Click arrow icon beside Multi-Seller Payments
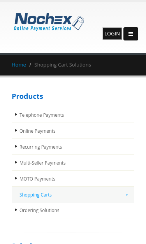Viewport: 146px width, 244px height. point(16,162)
